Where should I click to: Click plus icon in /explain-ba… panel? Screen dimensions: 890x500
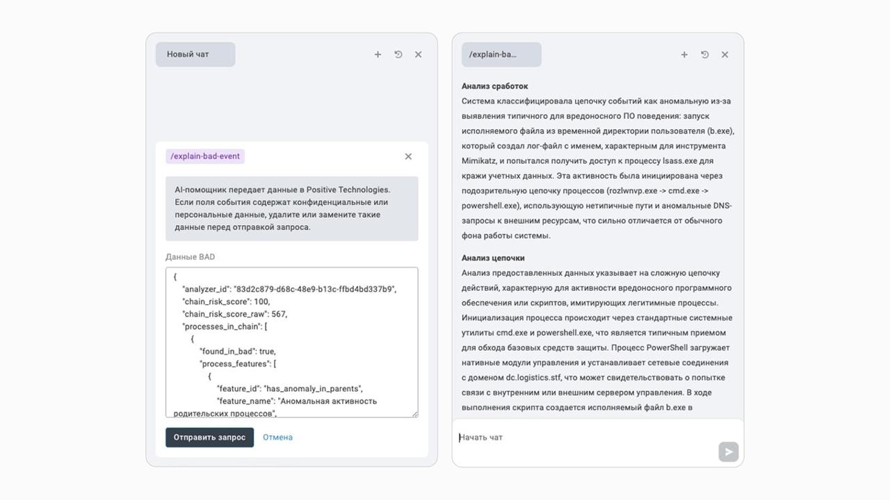(x=684, y=54)
